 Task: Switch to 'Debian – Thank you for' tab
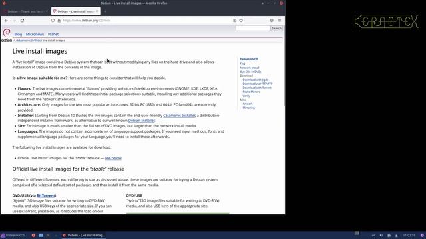[27, 11]
